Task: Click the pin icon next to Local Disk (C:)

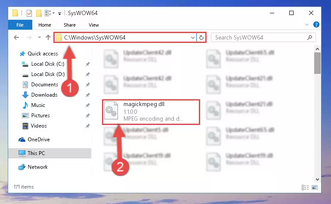Action: [88, 64]
